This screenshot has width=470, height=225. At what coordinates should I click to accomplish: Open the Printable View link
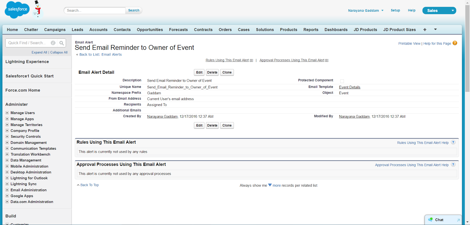409,44
